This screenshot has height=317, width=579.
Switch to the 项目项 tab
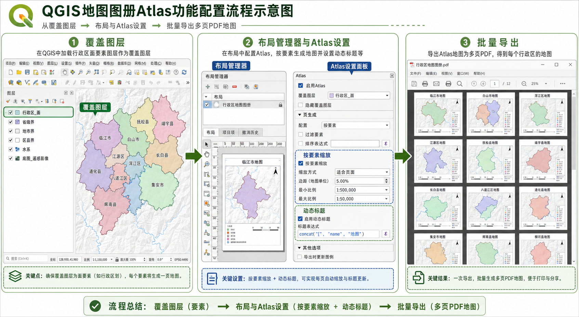click(229, 132)
